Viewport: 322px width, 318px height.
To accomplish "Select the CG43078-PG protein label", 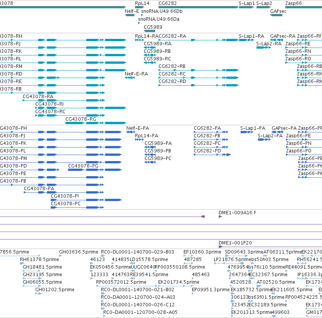I will pos(83,166).
